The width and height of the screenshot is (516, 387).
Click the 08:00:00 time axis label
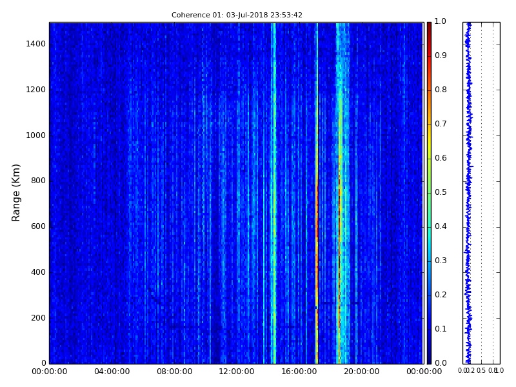(x=174, y=372)
